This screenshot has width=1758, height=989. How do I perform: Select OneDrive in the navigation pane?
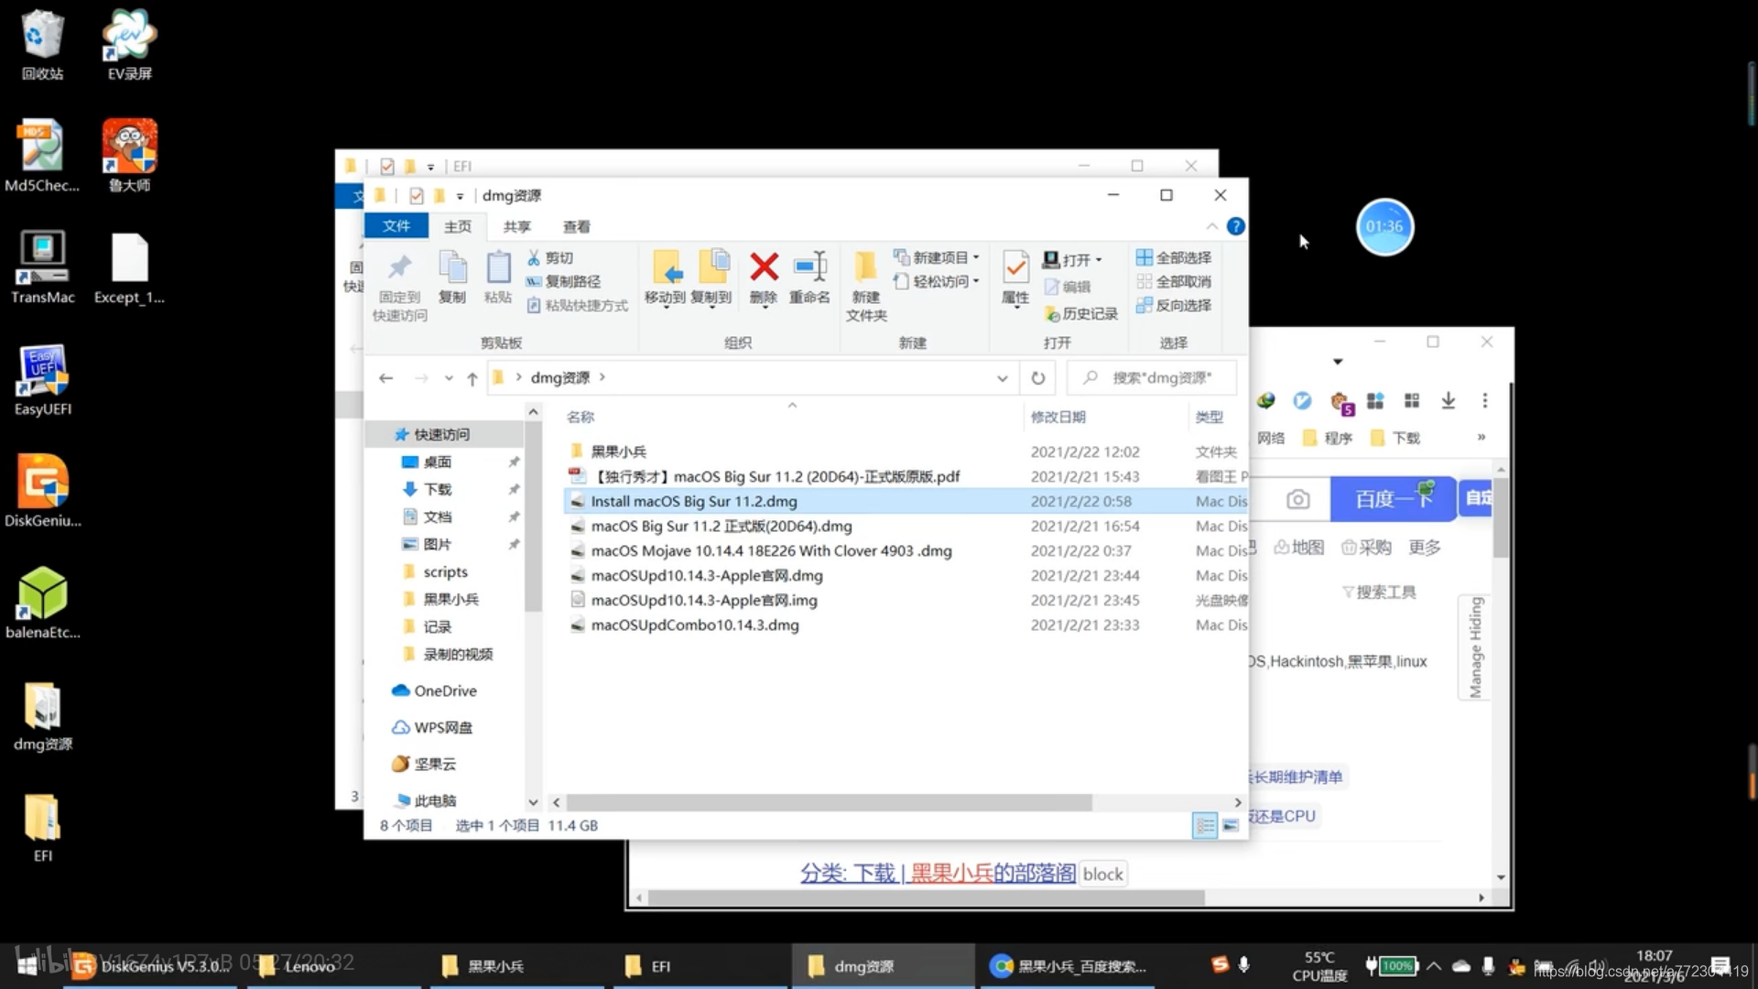click(434, 691)
